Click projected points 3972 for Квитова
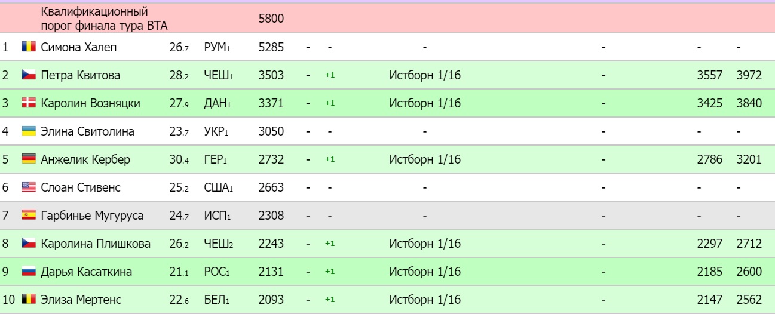Screen dimensions: 775x314 [749, 75]
